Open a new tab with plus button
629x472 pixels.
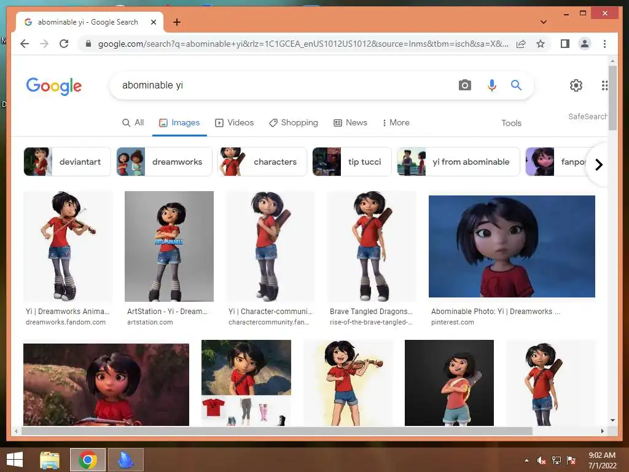point(176,22)
